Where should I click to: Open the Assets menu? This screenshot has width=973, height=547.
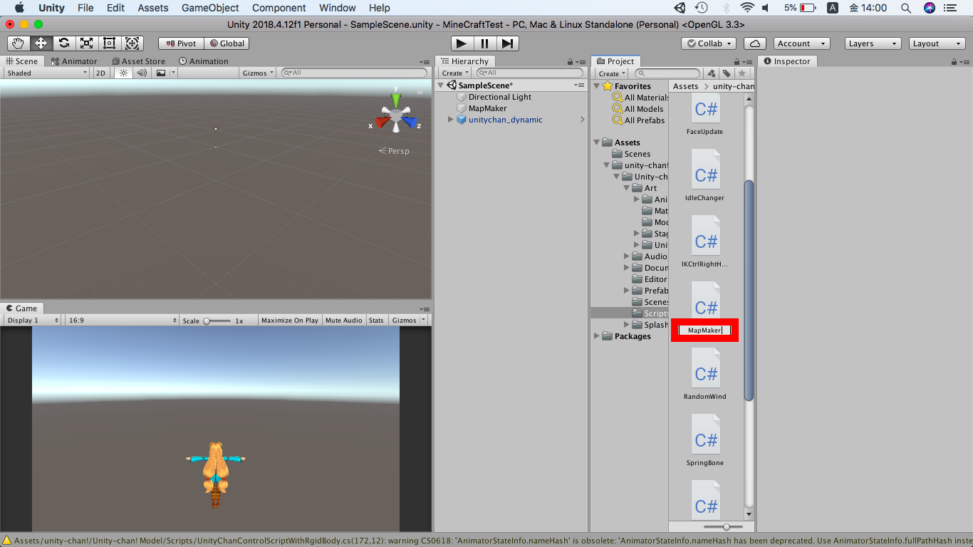pos(153,8)
